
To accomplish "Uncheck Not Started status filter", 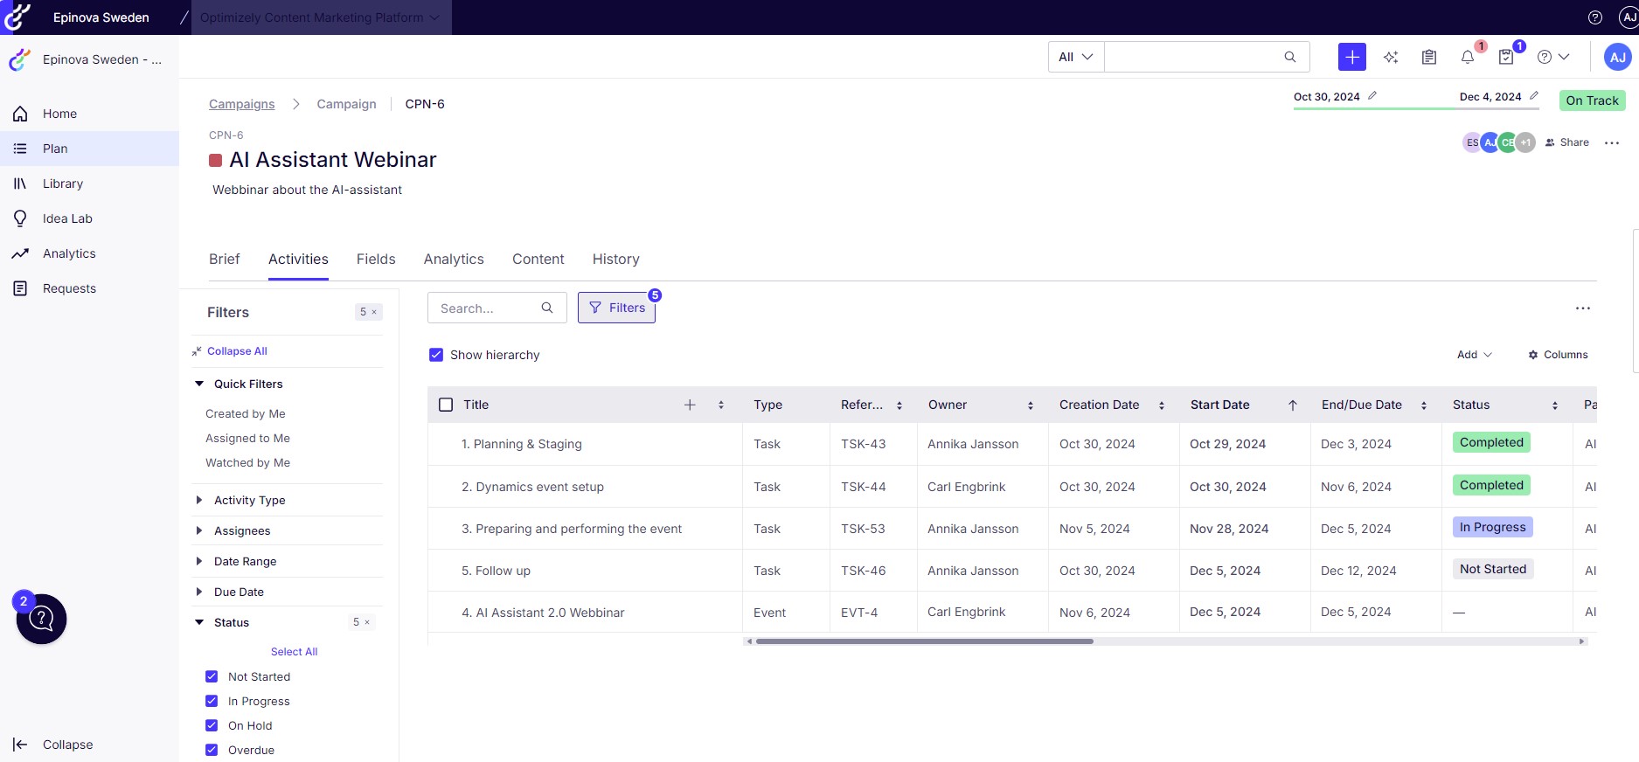I will pos(212,676).
